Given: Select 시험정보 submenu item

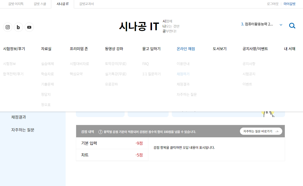Looking at the screenshot, I should pos(9,64).
